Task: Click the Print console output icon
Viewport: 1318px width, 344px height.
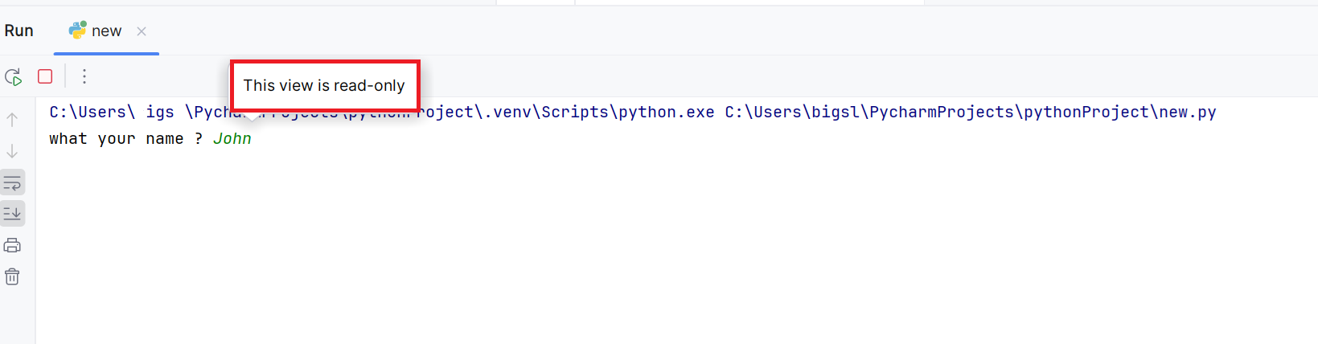Action: click(x=12, y=245)
